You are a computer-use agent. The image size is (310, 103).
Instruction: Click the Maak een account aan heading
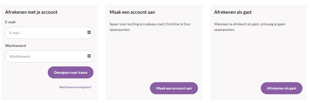[x=132, y=12]
